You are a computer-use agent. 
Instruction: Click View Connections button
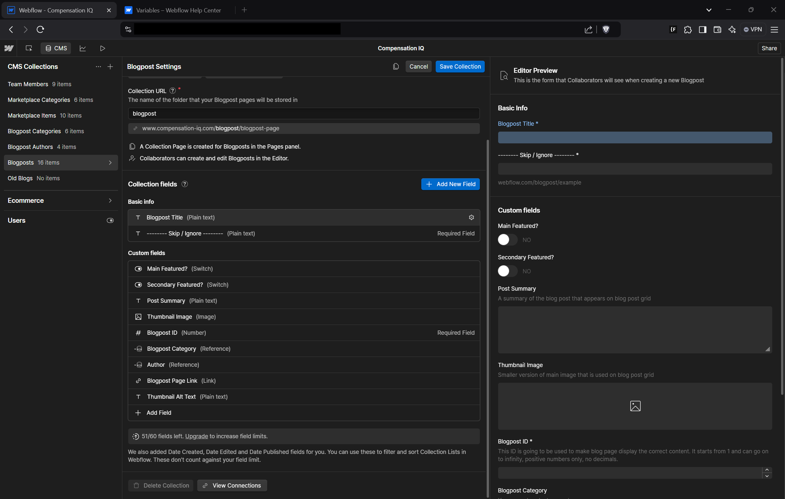click(232, 486)
